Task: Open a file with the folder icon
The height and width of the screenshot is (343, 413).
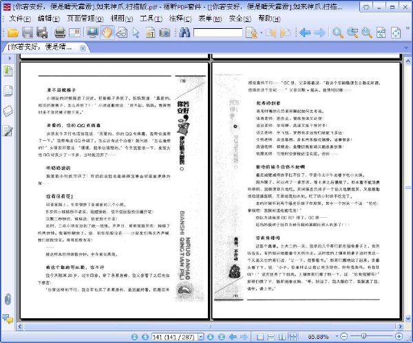Action: [x=13, y=32]
